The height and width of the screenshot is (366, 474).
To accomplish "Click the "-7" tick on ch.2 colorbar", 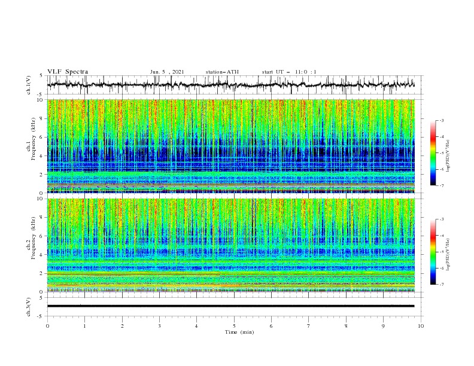I will pyautogui.click(x=441, y=284).
